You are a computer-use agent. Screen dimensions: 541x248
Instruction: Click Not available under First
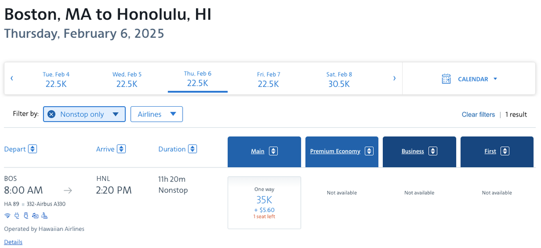pyautogui.click(x=497, y=193)
